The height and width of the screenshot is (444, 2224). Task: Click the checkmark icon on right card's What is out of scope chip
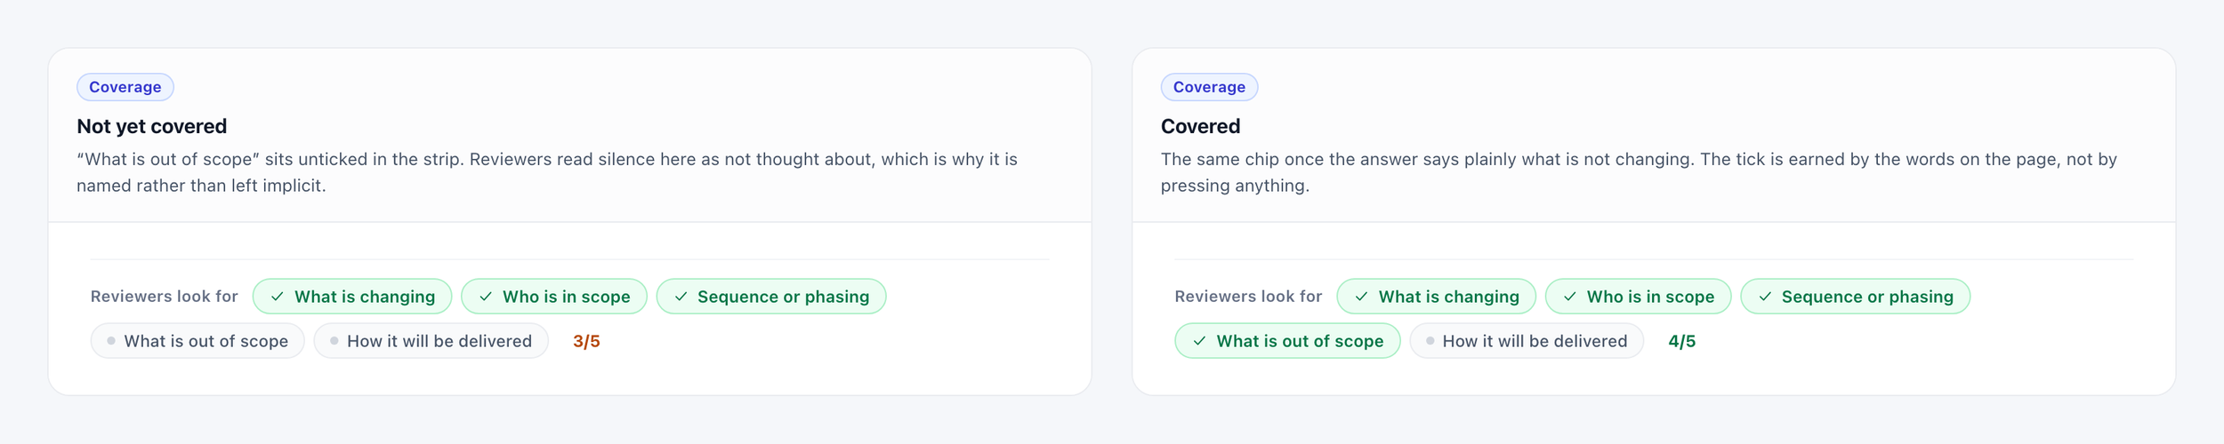[1200, 341]
